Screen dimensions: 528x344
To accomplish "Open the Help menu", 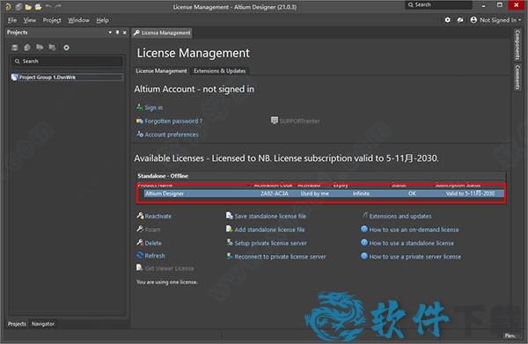I will tap(102, 20).
